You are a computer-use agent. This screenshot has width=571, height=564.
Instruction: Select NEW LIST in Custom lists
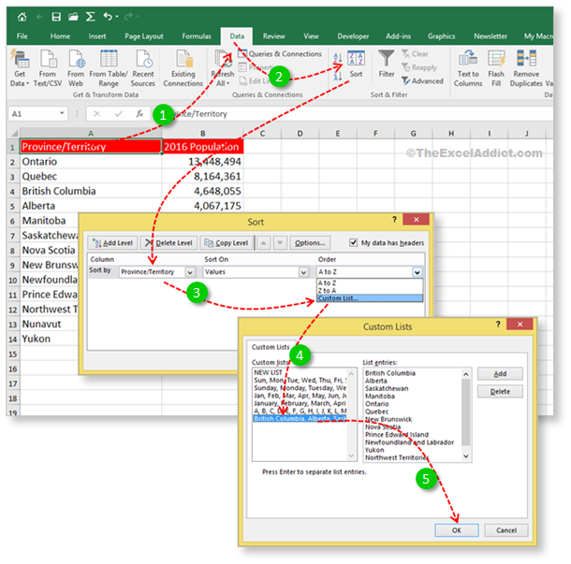coord(300,372)
